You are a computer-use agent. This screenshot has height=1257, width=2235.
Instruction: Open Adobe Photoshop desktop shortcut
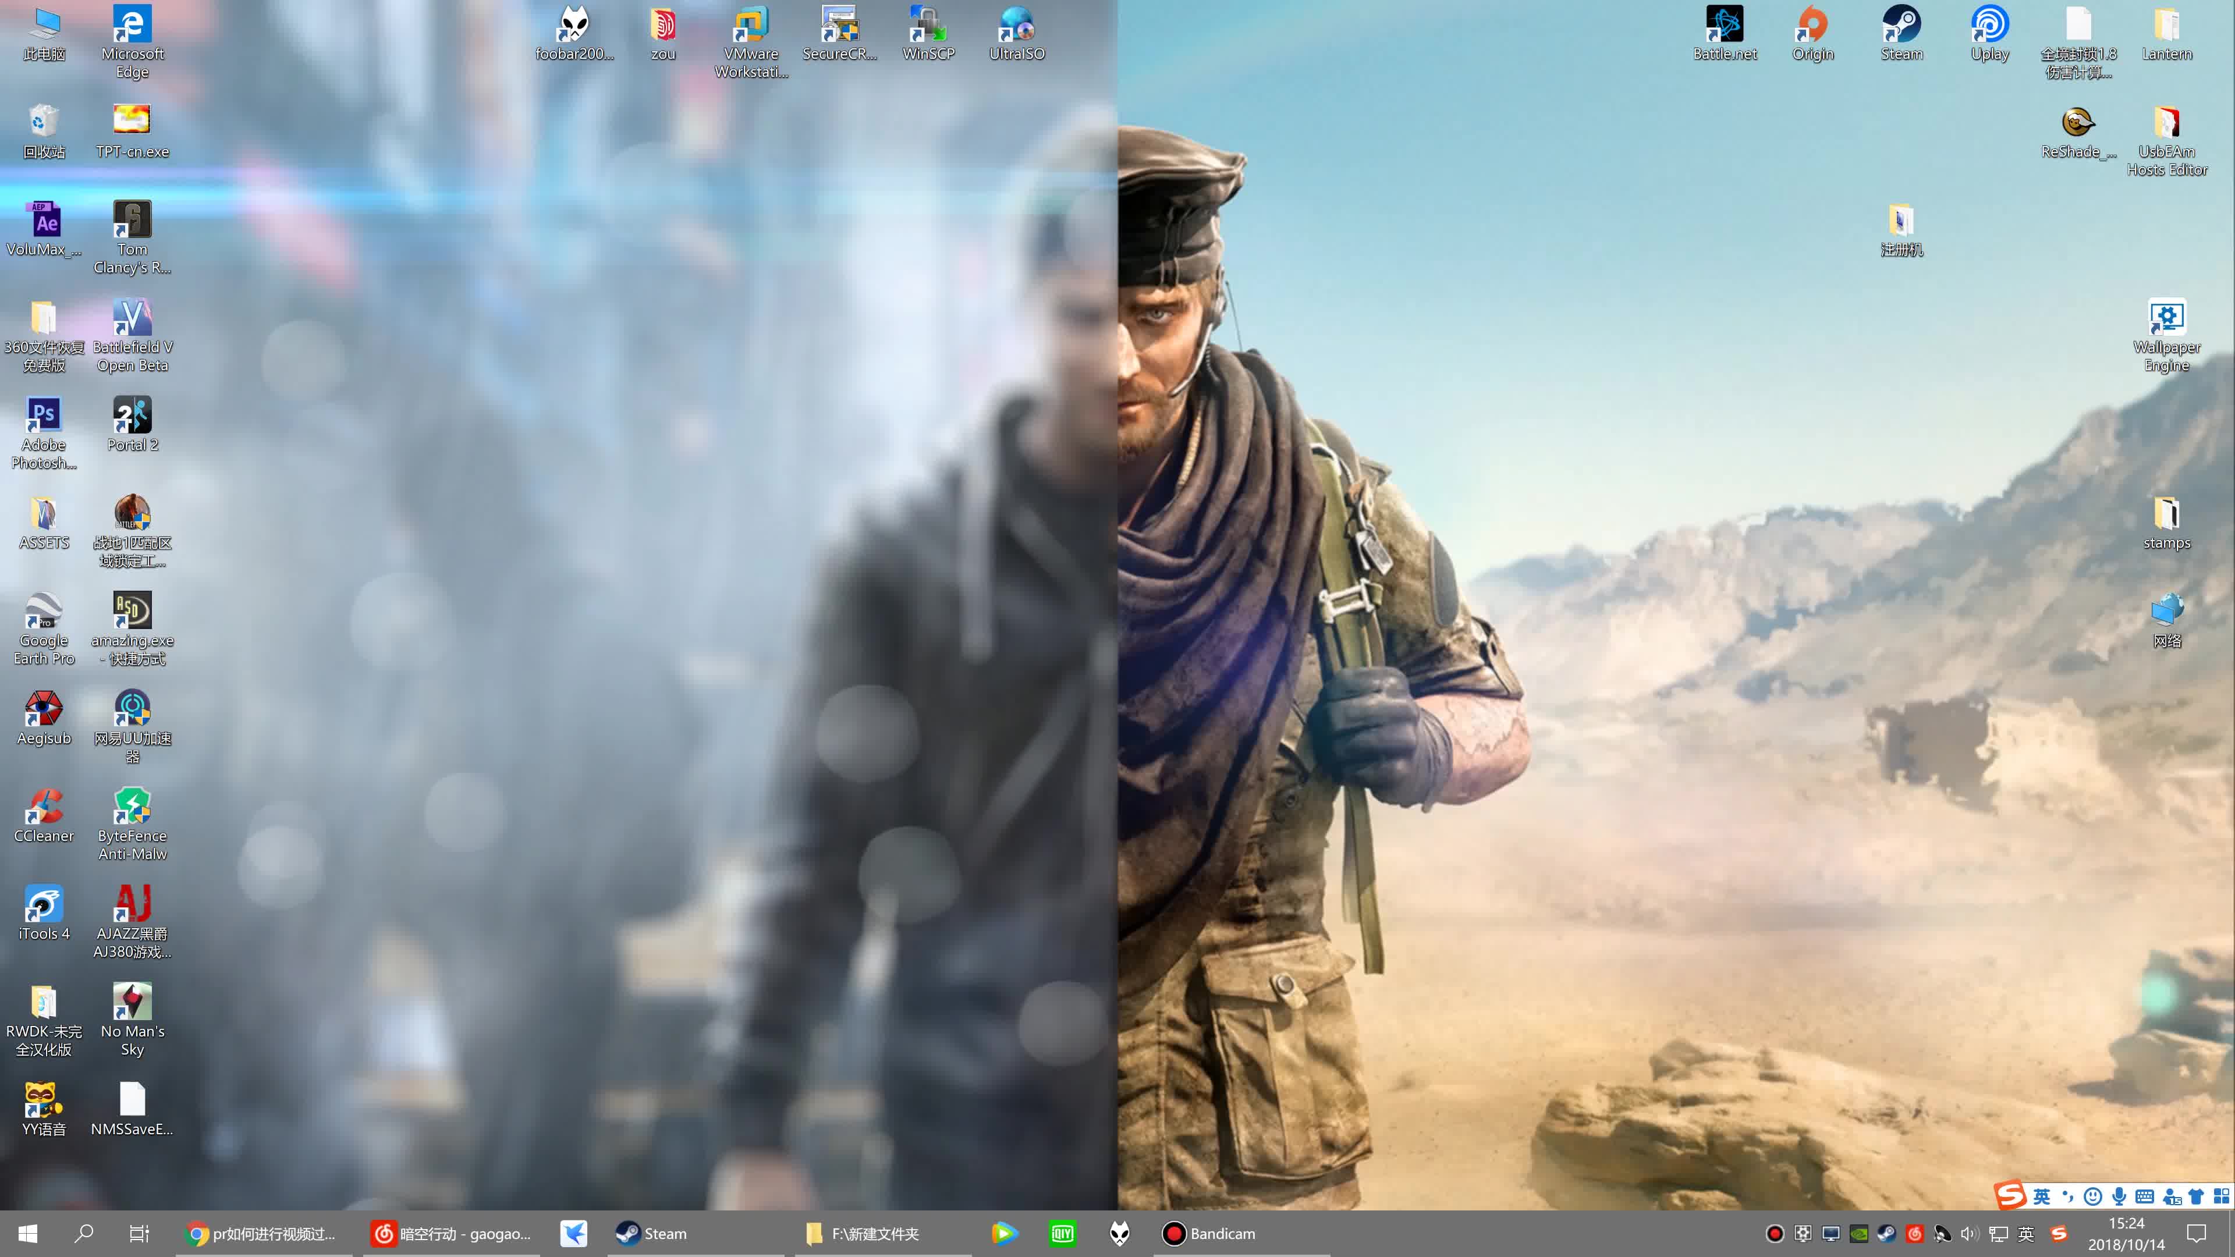[44, 433]
